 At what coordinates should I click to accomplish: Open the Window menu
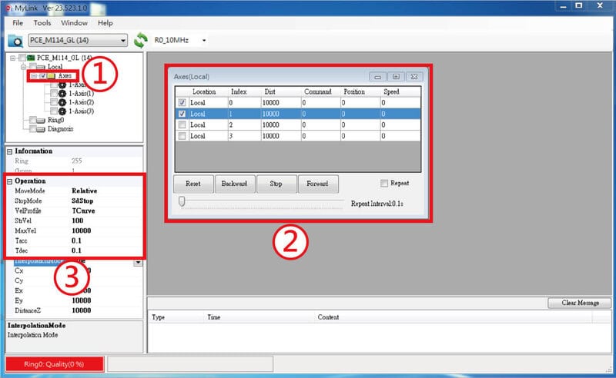74,23
